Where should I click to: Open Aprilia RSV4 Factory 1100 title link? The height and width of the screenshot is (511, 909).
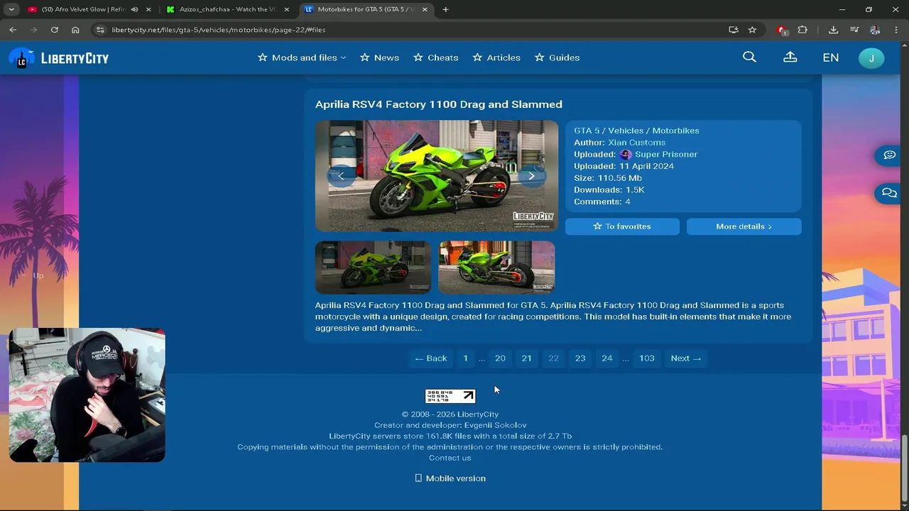point(439,104)
